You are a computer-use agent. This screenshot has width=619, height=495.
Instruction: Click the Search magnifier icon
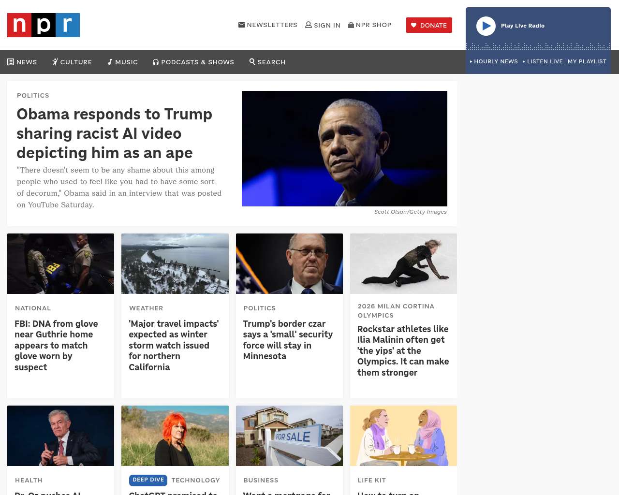(x=252, y=61)
